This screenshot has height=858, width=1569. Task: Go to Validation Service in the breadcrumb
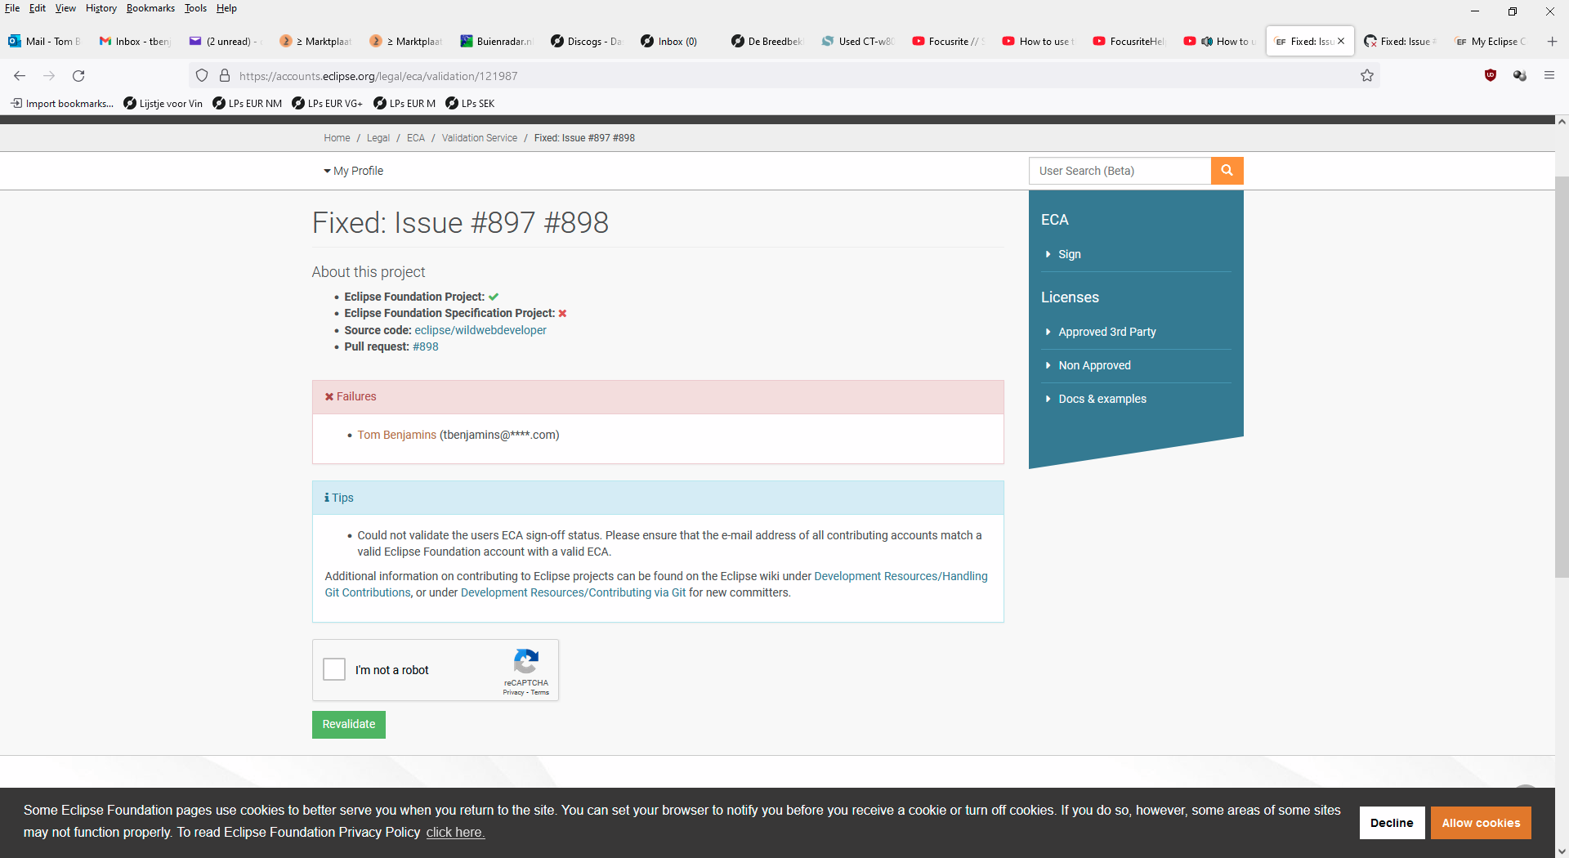coord(480,138)
